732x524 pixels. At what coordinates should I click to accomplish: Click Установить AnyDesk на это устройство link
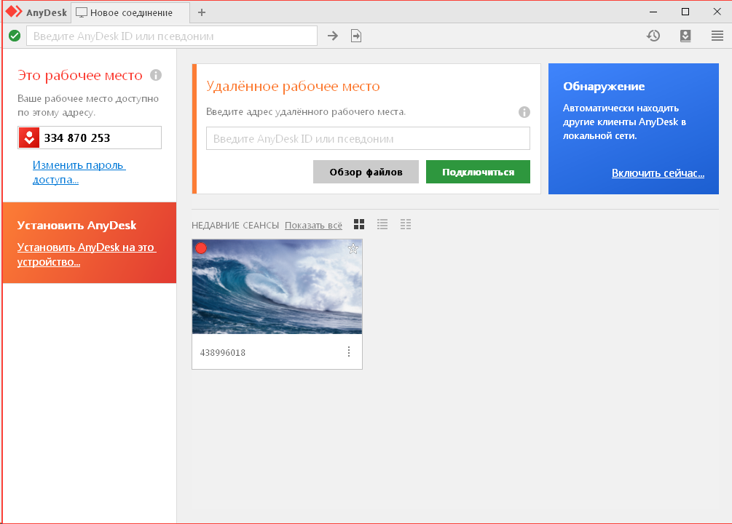87,254
